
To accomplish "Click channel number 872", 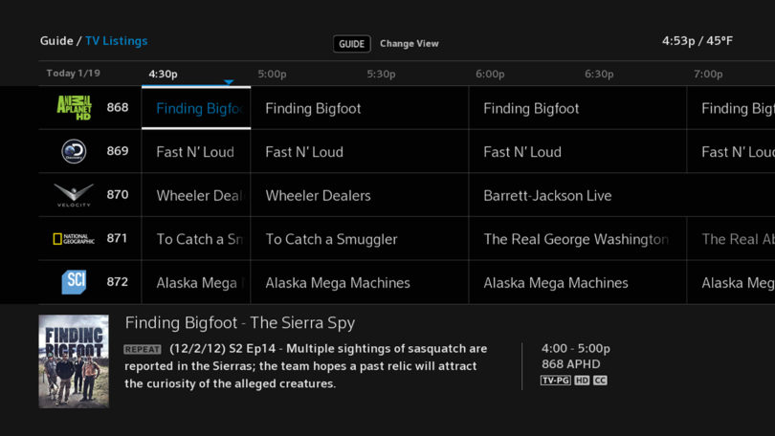I will [118, 282].
